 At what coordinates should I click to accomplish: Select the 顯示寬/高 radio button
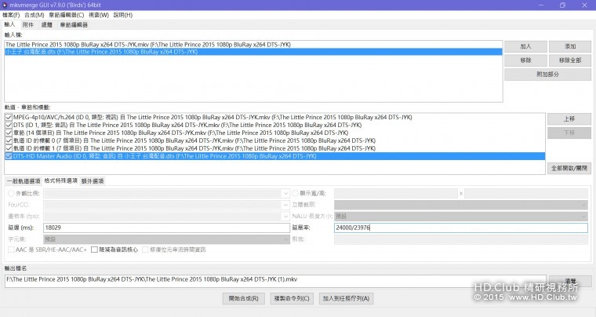[x=295, y=193]
